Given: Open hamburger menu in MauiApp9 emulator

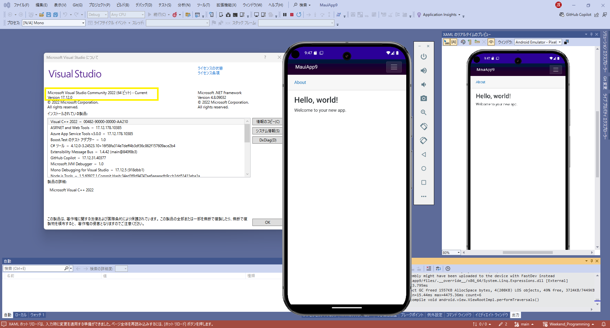Looking at the screenshot, I should (x=394, y=67).
